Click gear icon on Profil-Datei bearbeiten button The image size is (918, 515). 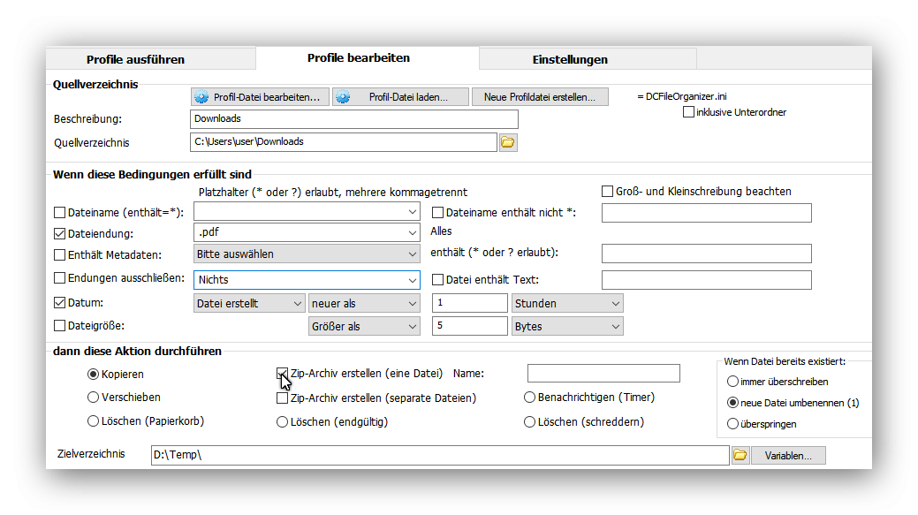pos(201,97)
